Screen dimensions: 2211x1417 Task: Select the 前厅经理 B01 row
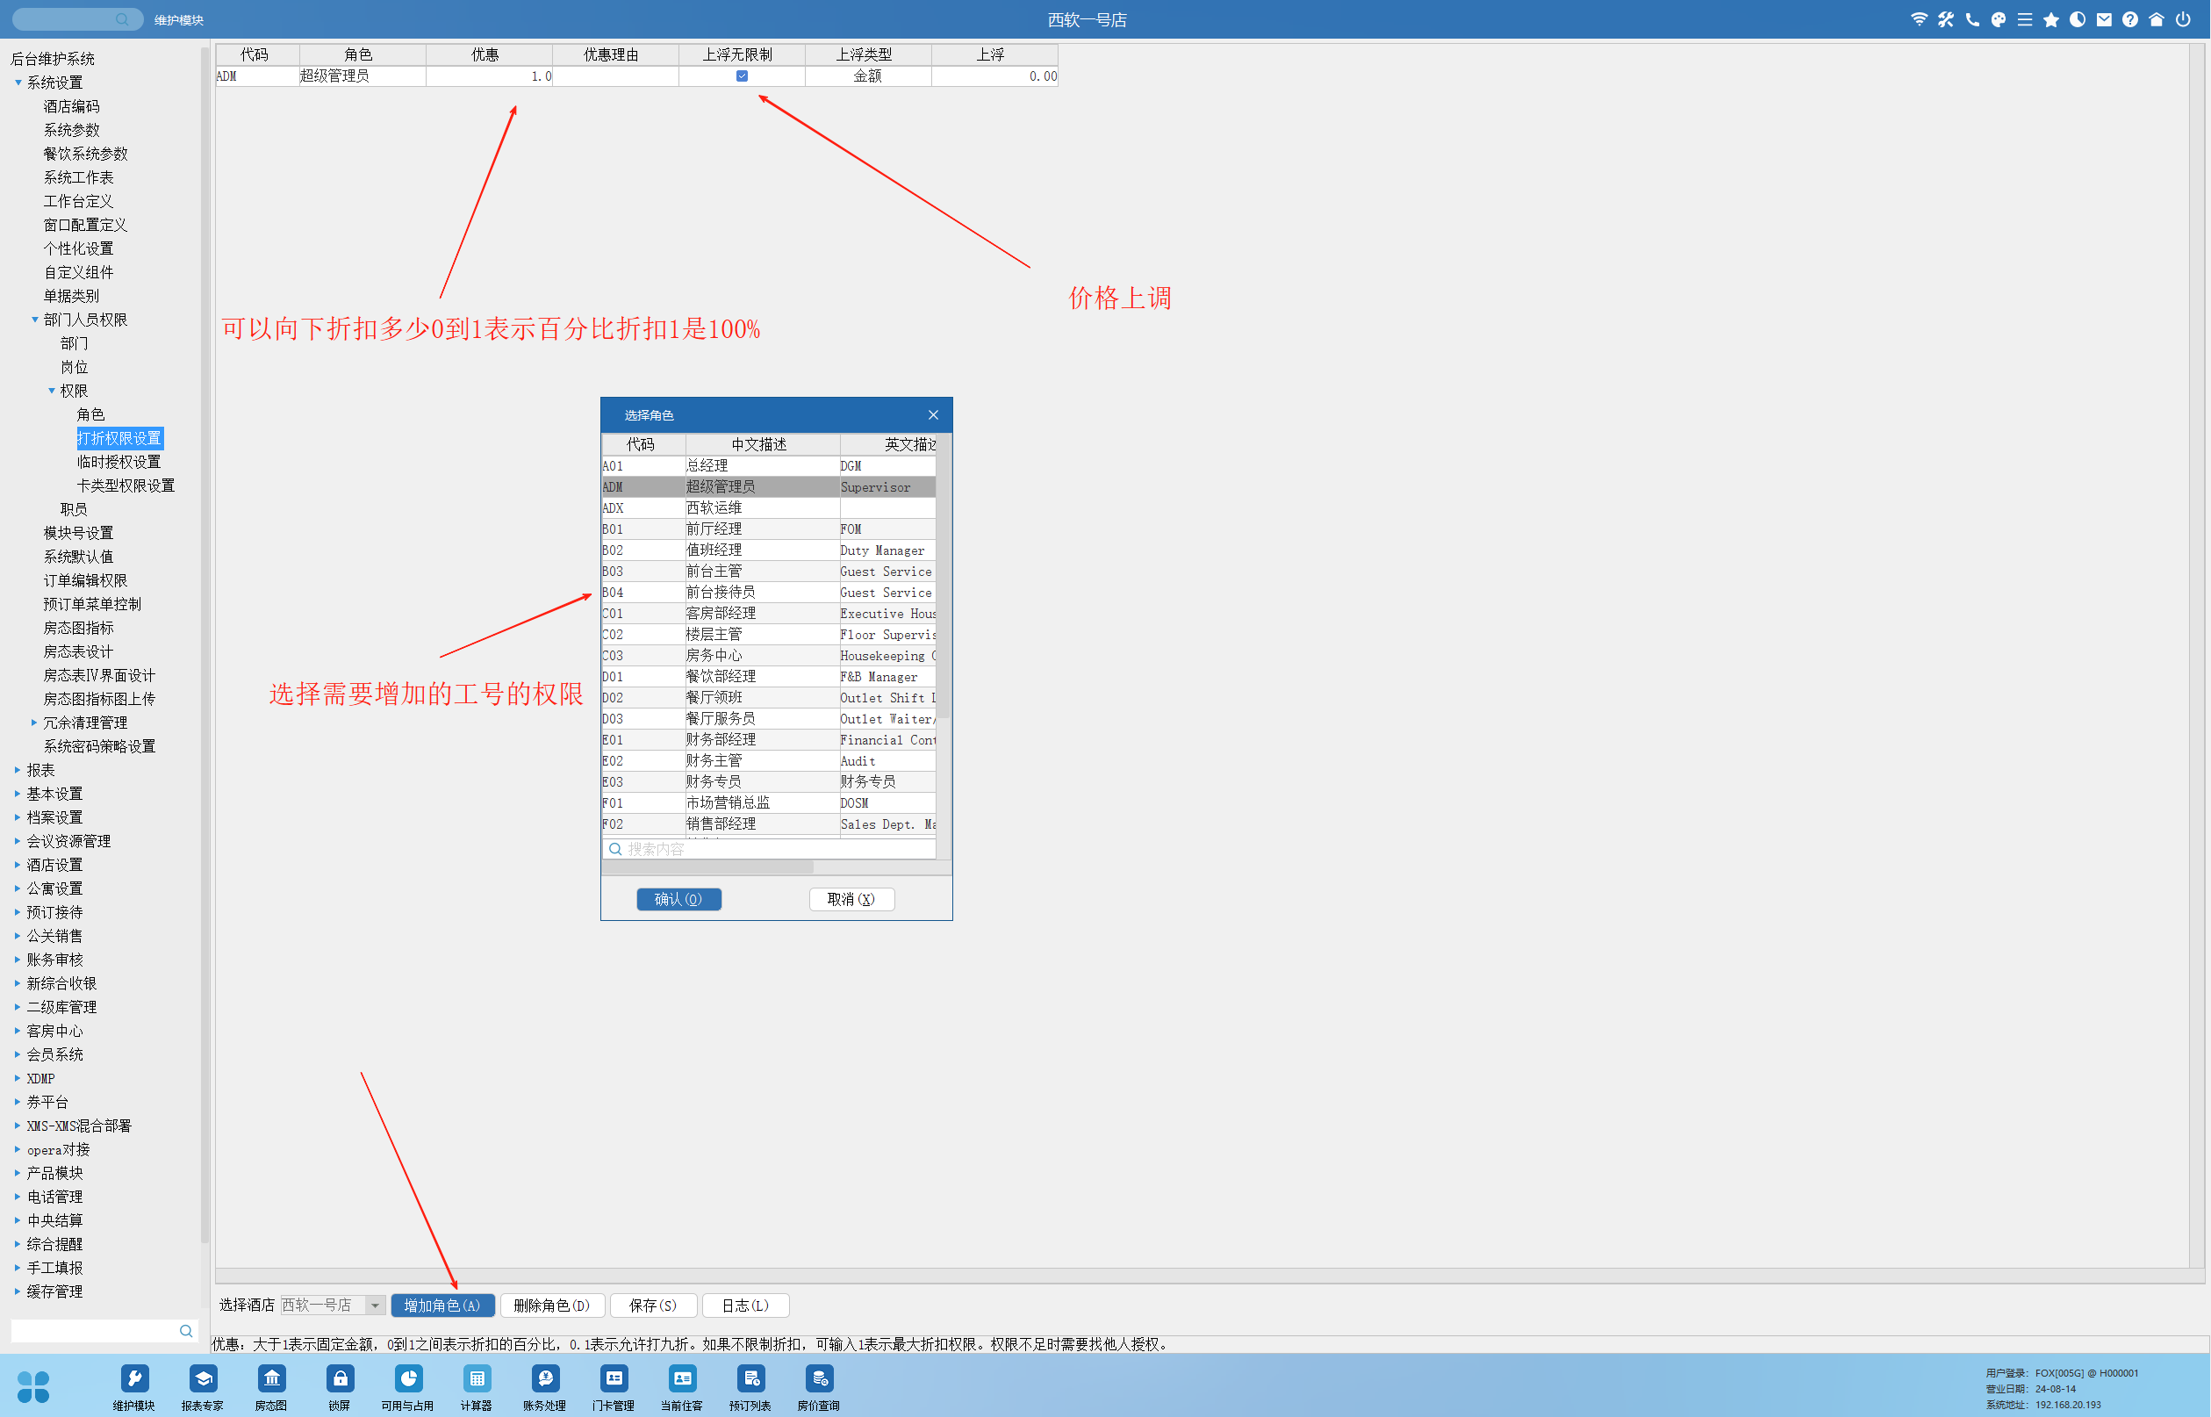pos(769,529)
